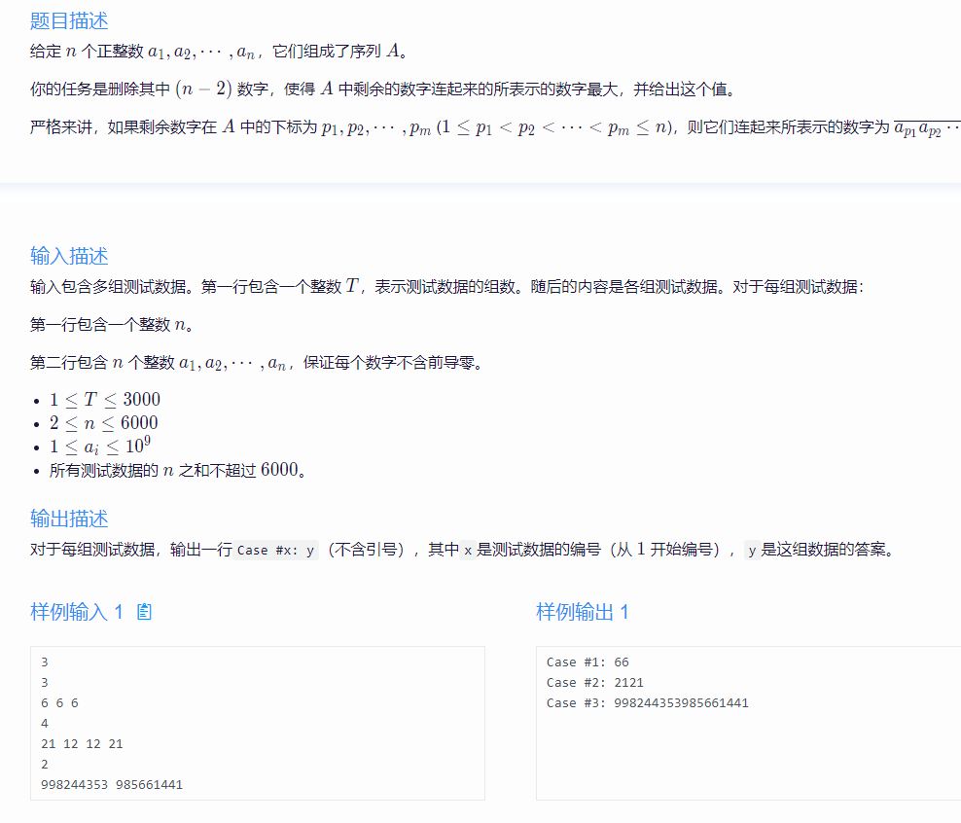Click the 输出描述 section heading

67,518
